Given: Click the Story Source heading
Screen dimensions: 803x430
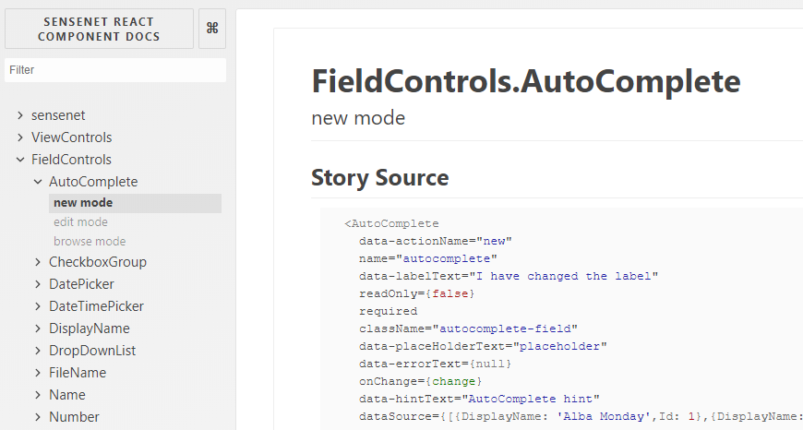Looking at the screenshot, I should (379, 177).
